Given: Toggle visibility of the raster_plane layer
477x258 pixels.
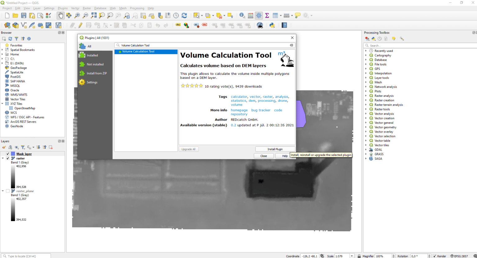Looking at the screenshot, I should click(x=8, y=191).
